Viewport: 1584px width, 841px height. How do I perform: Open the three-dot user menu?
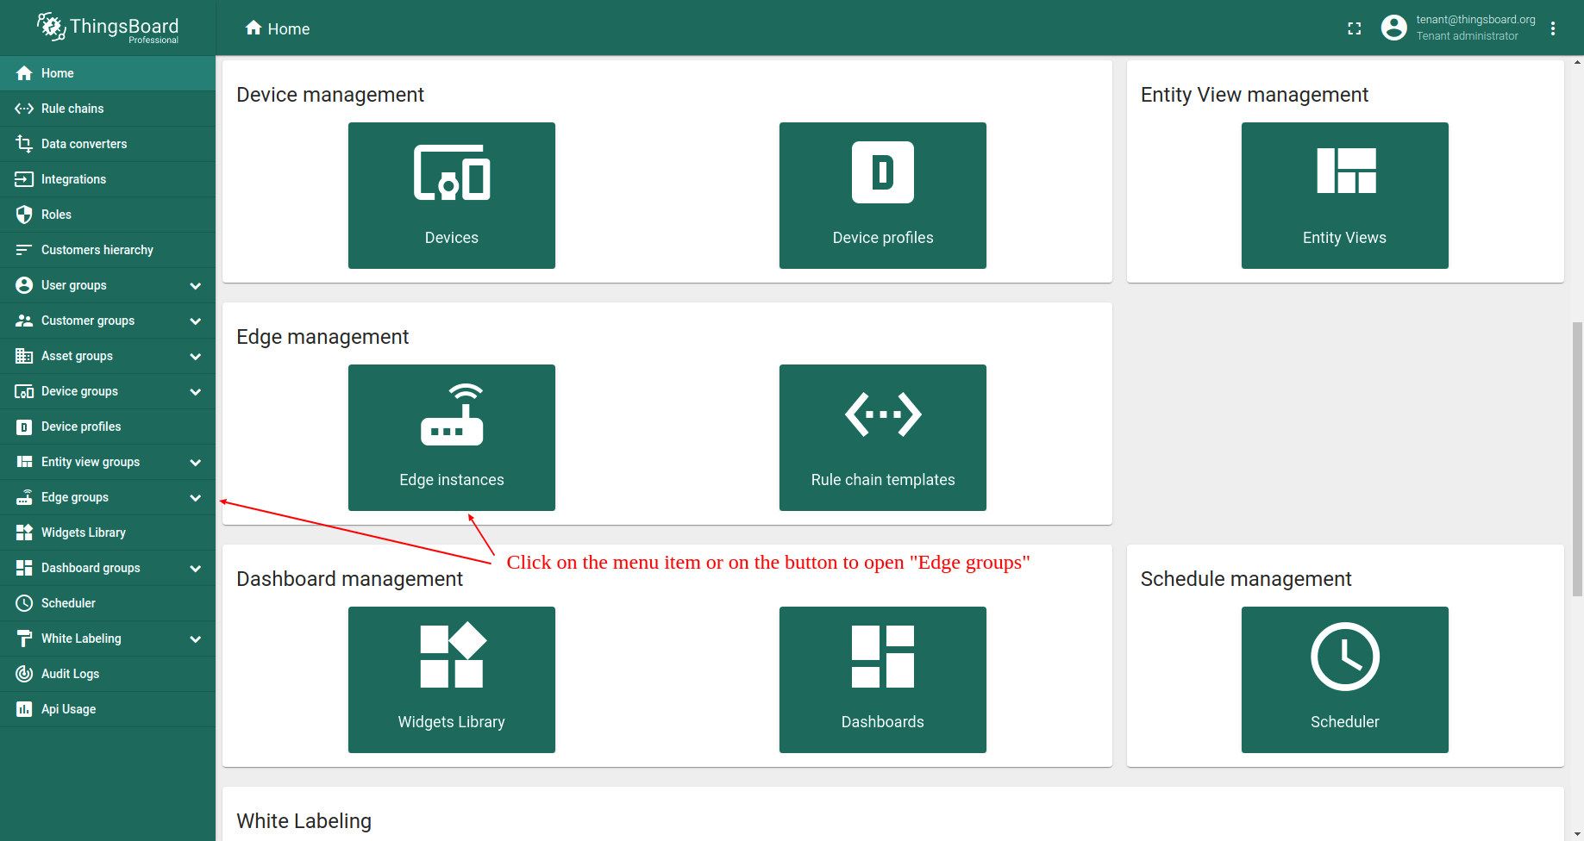tap(1553, 28)
